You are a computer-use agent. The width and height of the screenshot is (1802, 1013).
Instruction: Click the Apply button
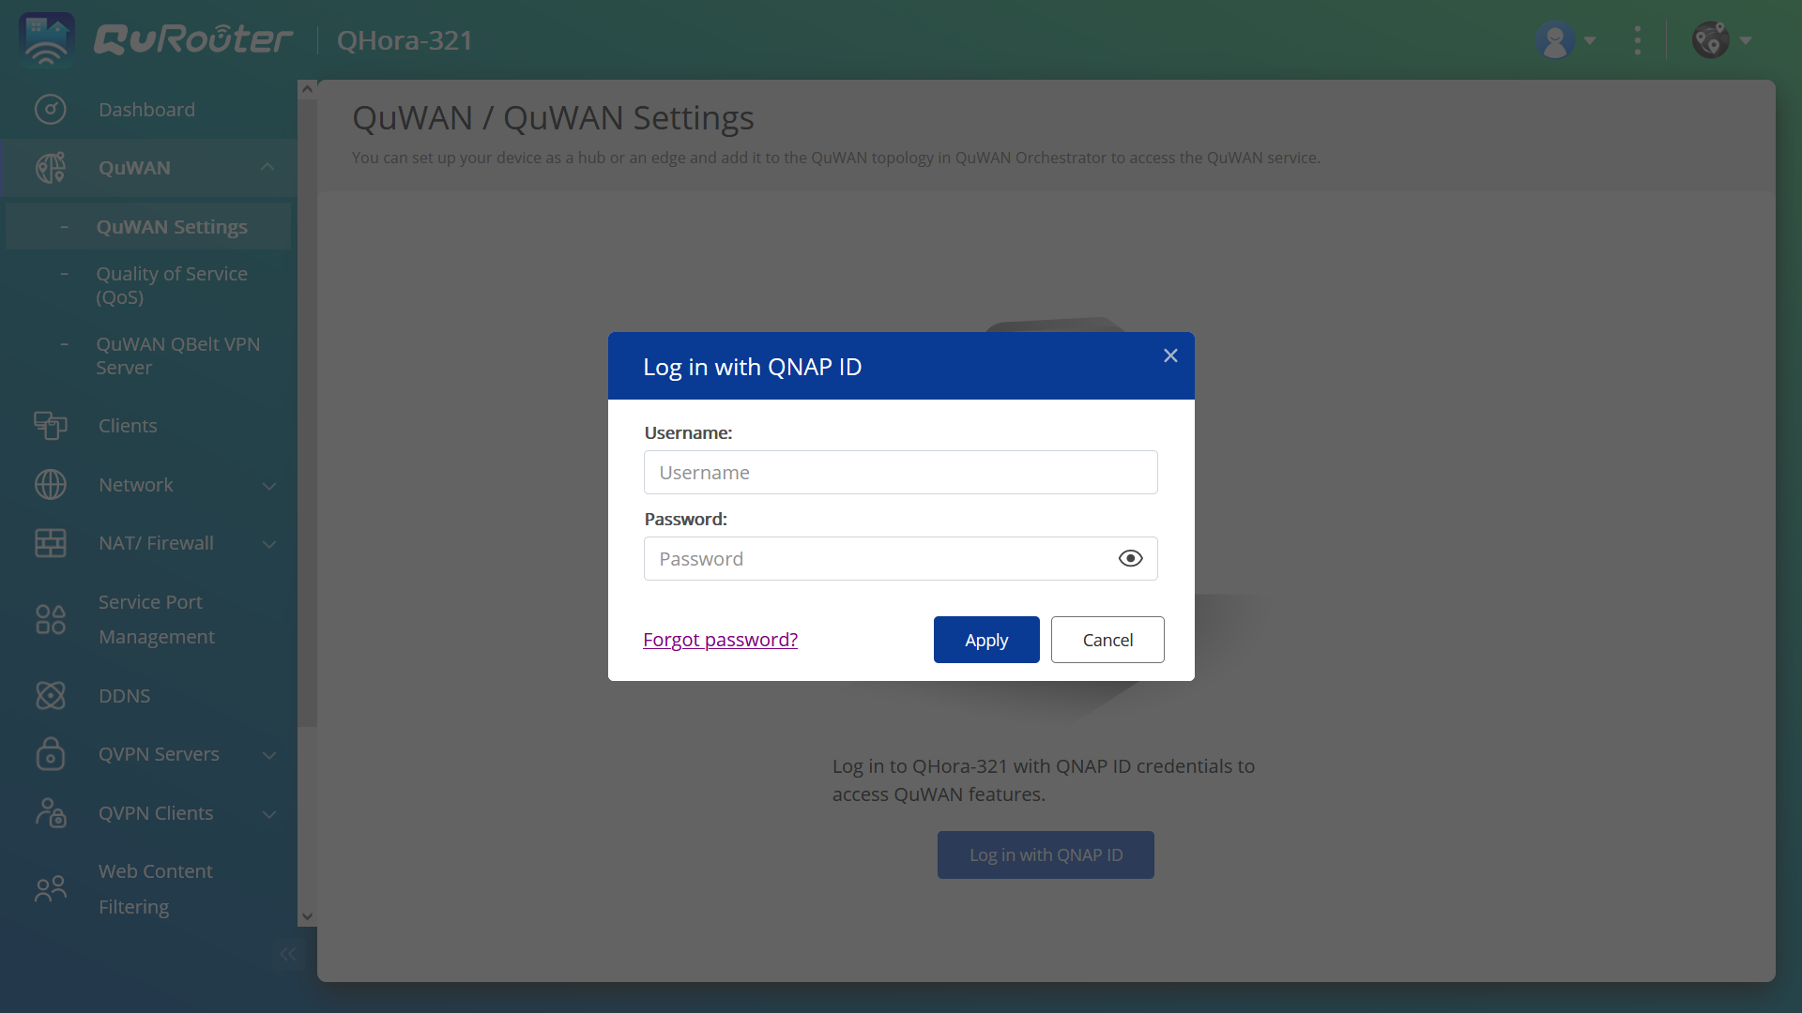point(986,640)
